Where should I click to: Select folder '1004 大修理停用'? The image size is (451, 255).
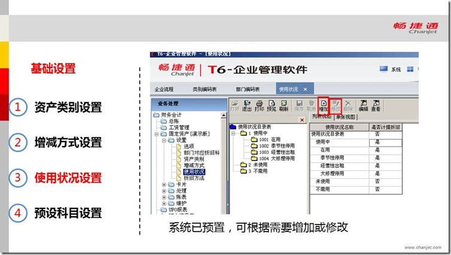click(x=277, y=159)
